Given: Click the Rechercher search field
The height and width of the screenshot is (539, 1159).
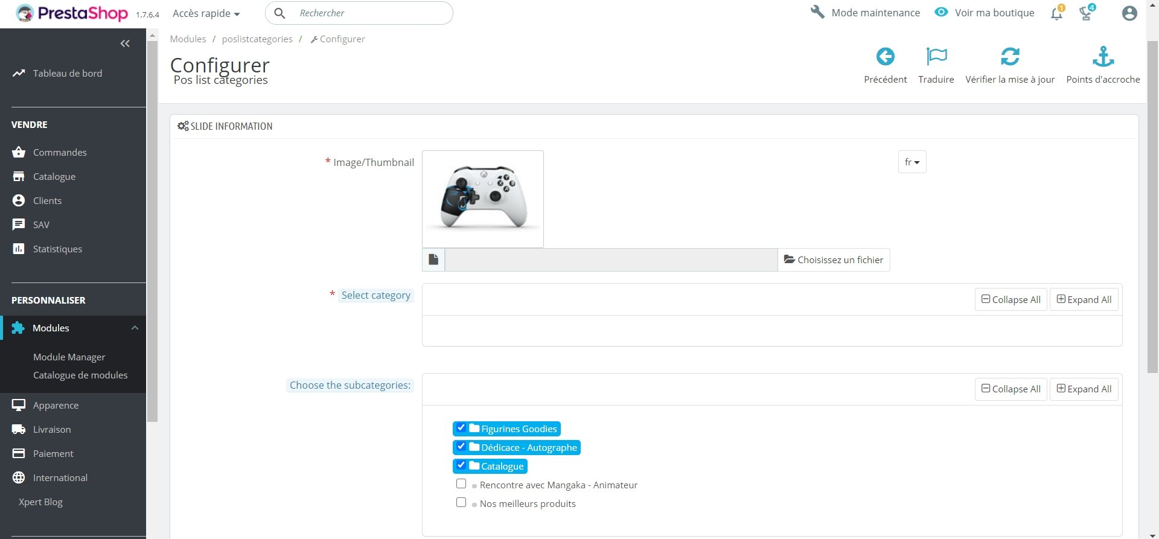Looking at the screenshot, I should pos(359,13).
